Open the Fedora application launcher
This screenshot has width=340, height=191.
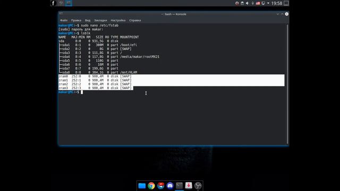tap(53, 3)
